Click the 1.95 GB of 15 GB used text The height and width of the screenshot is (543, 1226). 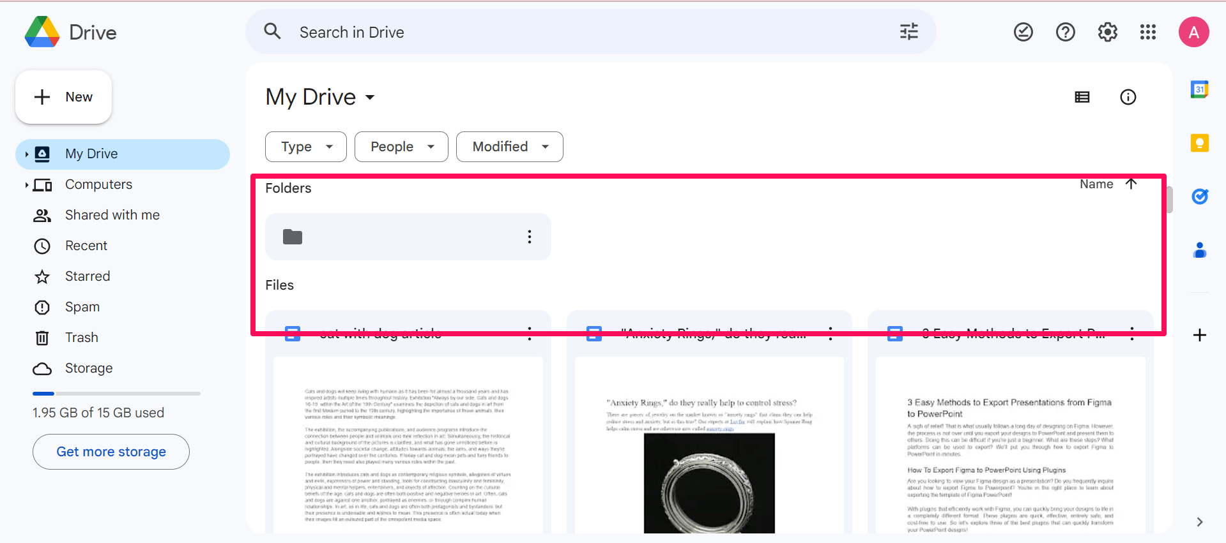click(98, 413)
